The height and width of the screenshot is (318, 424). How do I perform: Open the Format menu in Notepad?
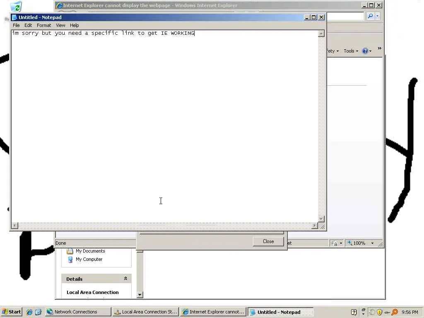click(x=44, y=25)
